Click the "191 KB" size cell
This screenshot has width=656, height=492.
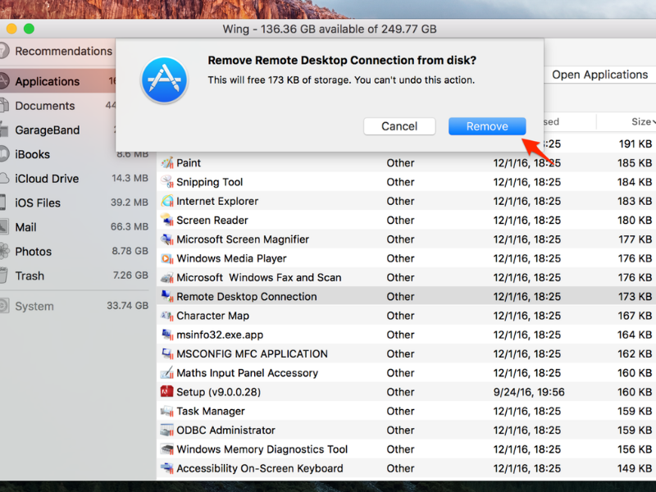[635, 144]
